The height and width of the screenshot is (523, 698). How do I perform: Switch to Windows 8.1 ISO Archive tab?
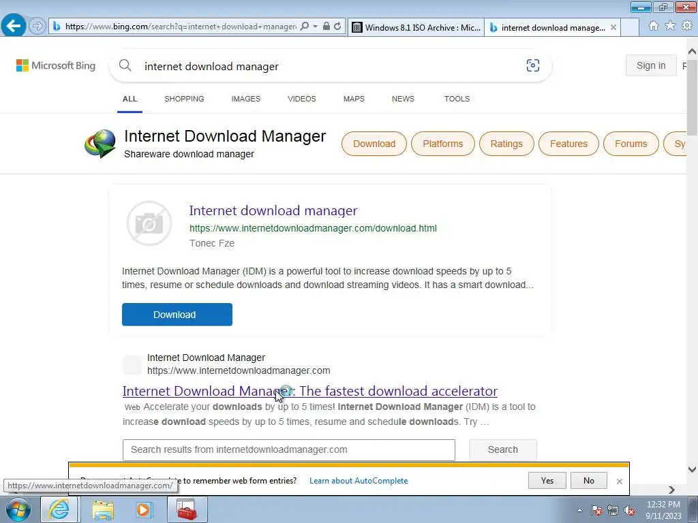pos(416,27)
